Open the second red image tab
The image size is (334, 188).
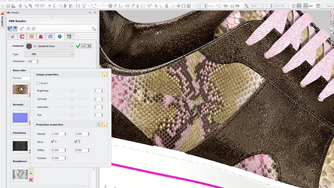click(x=22, y=37)
